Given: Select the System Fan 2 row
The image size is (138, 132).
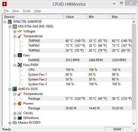Looking at the screenshot, I should (80, 79).
